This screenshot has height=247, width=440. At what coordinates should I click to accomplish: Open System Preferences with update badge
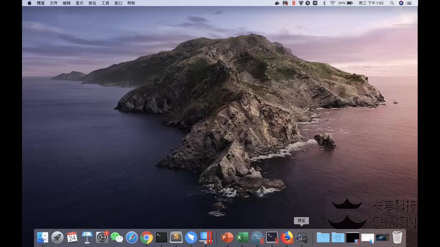click(102, 237)
